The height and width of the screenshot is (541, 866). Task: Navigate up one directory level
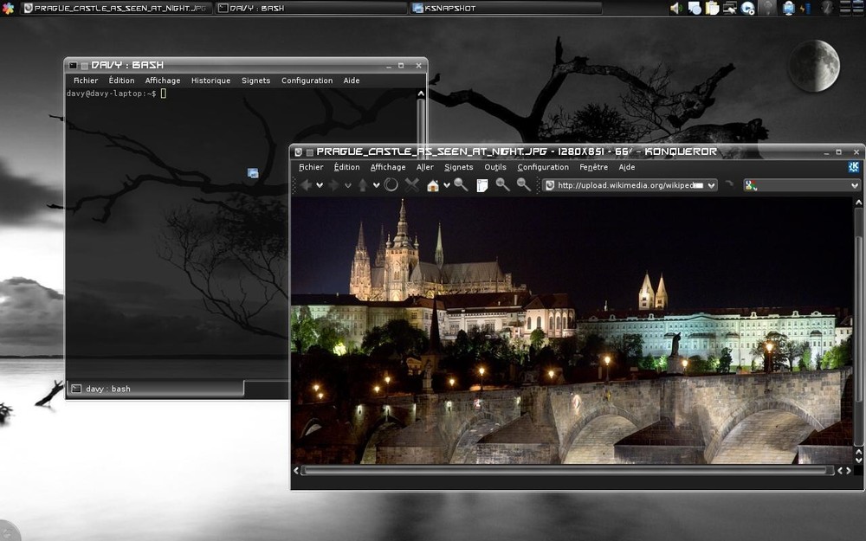[x=362, y=184]
